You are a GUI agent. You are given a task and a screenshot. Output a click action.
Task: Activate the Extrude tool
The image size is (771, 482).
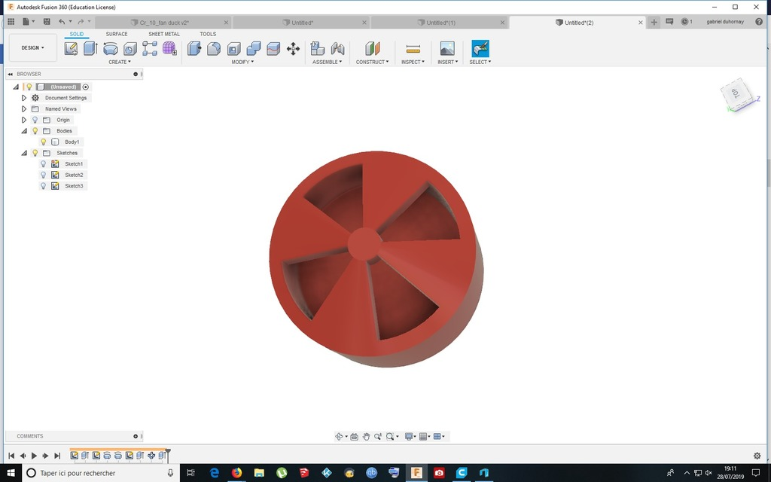pyautogui.click(x=90, y=47)
